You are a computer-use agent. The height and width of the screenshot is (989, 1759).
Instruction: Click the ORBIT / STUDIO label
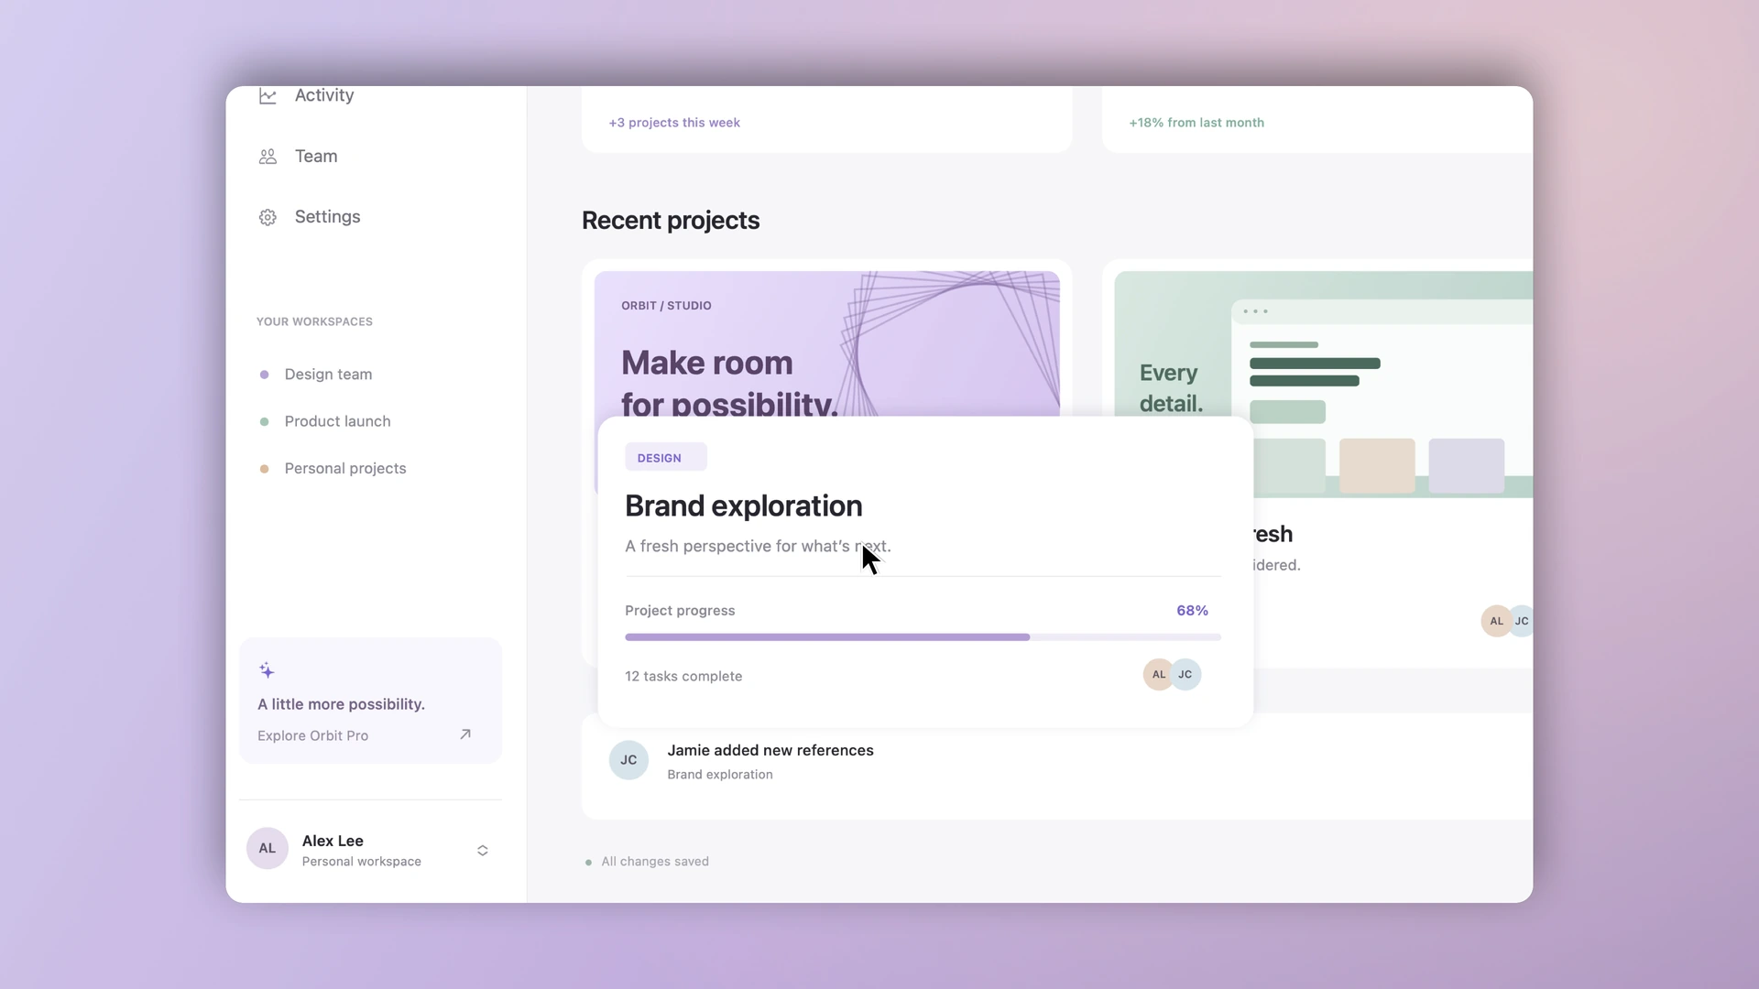pyautogui.click(x=666, y=306)
